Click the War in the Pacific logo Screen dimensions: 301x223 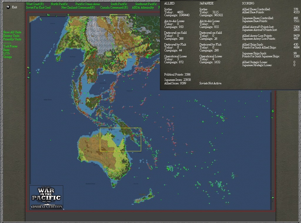(x=46, y=197)
